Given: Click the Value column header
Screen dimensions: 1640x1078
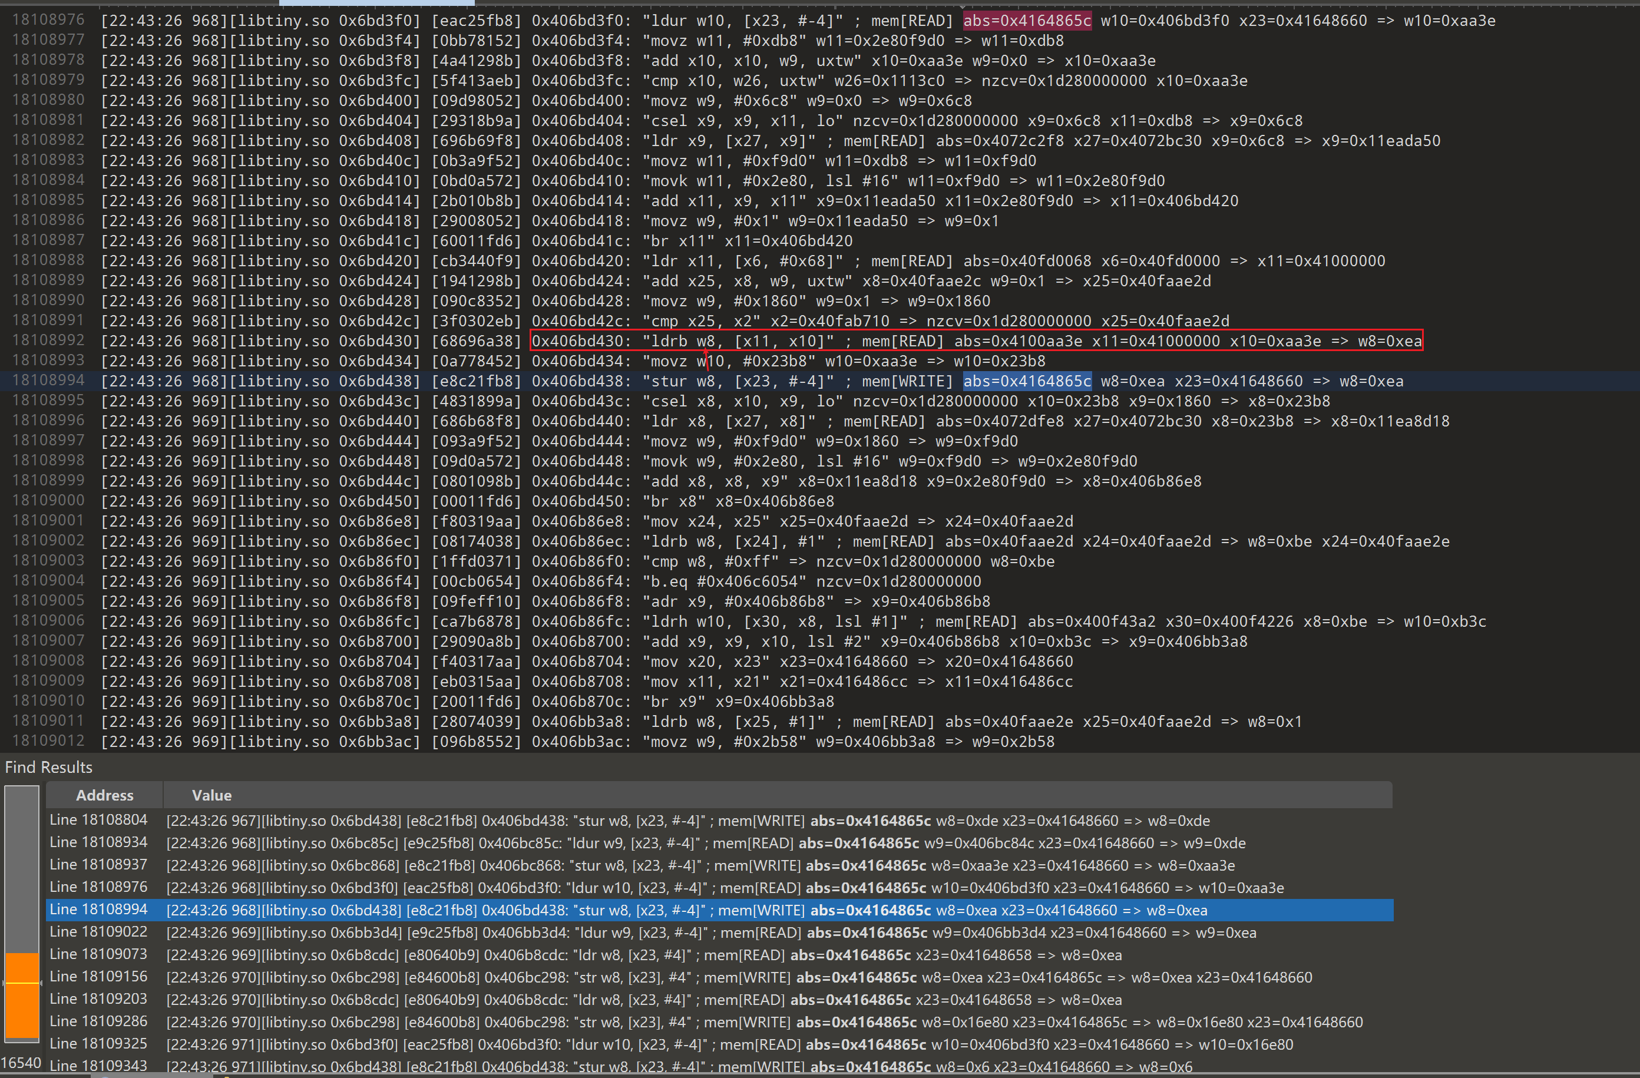Looking at the screenshot, I should (x=211, y=795).
